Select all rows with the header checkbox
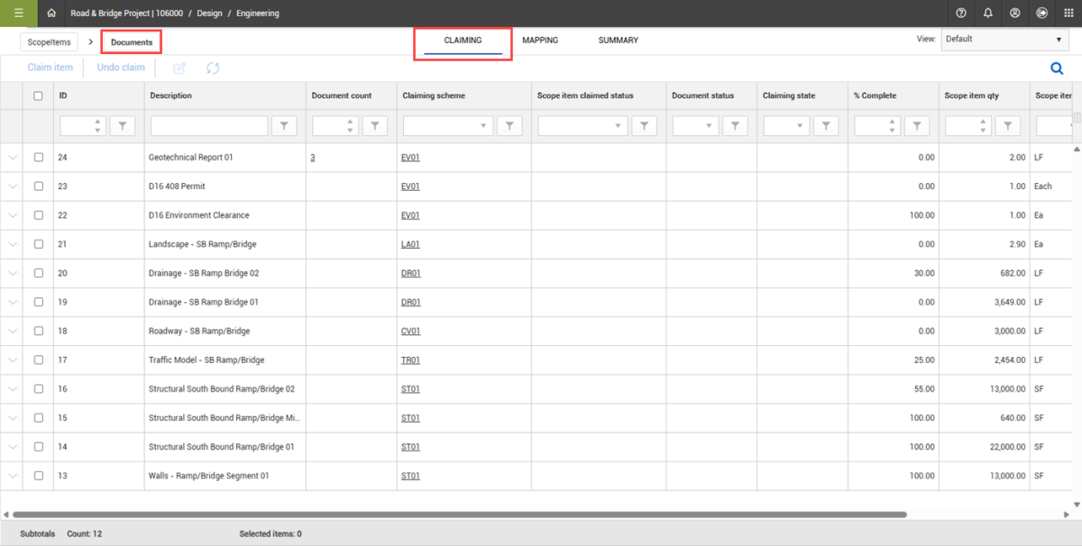This screenshot has width=1082, height=546. [x=38, y=96]
